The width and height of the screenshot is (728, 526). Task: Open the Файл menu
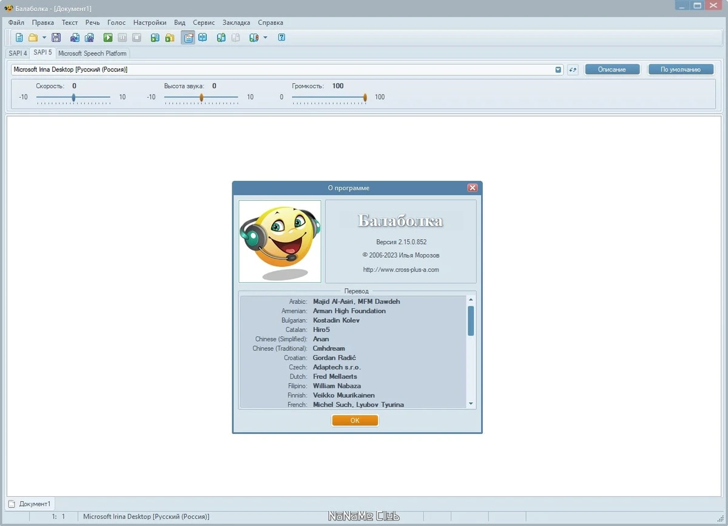tap(16, 22)
